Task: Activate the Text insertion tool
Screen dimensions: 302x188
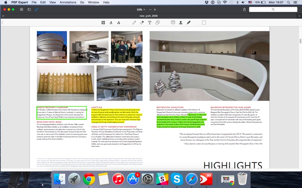Action: (x=149, y=23)
